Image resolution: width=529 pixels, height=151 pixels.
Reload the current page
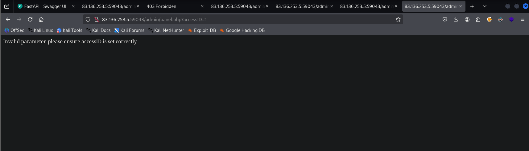[30, 19]
